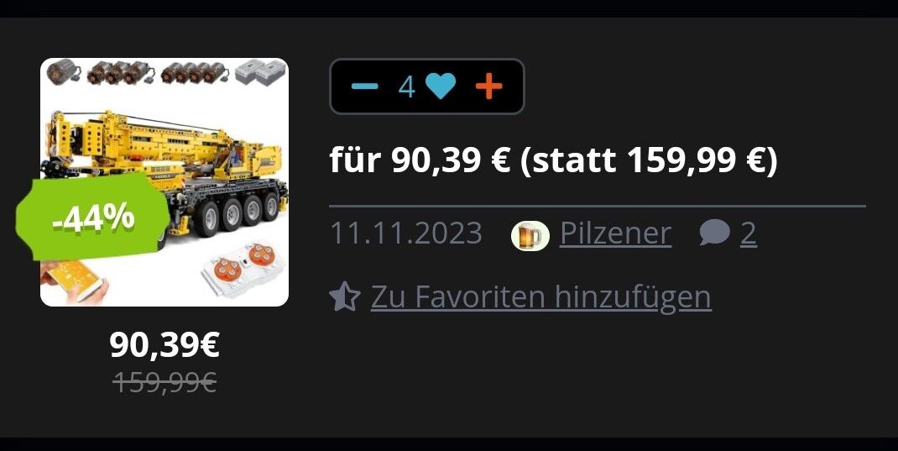
Task: Click the speech bubble comments icon
Action: point(715,233)
